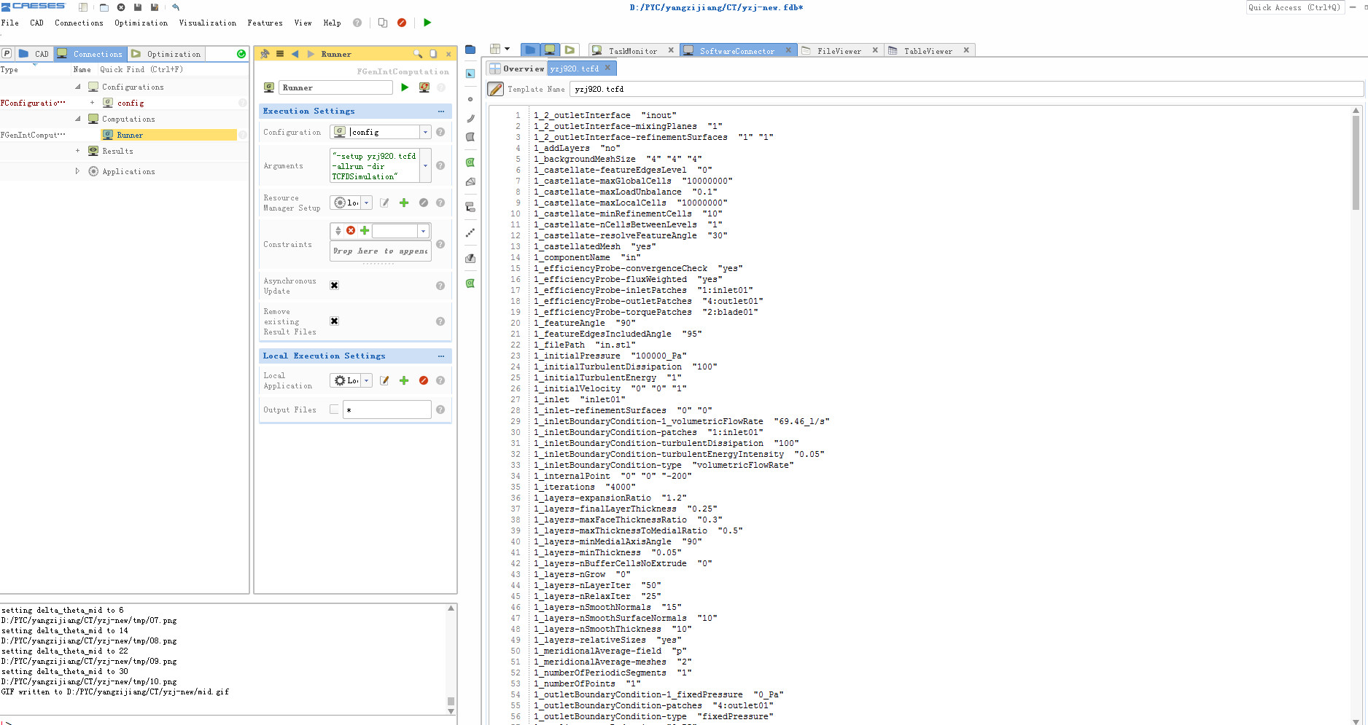Click the green refresh circle in tree panel
The height and width of the screenshot is (725, 1368).
(241, 54)
